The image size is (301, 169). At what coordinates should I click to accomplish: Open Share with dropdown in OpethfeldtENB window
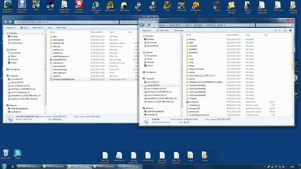click(x=38, y=28)
